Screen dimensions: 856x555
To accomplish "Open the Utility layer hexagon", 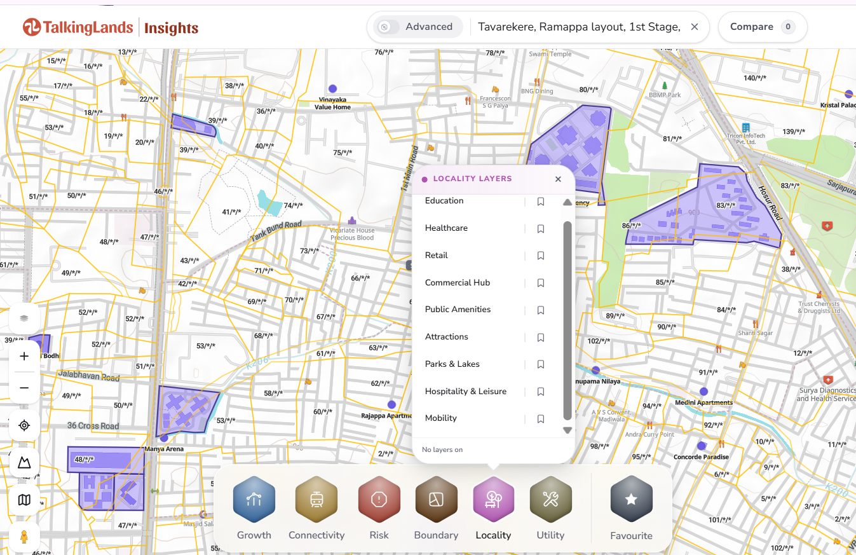I will point(550,500).
